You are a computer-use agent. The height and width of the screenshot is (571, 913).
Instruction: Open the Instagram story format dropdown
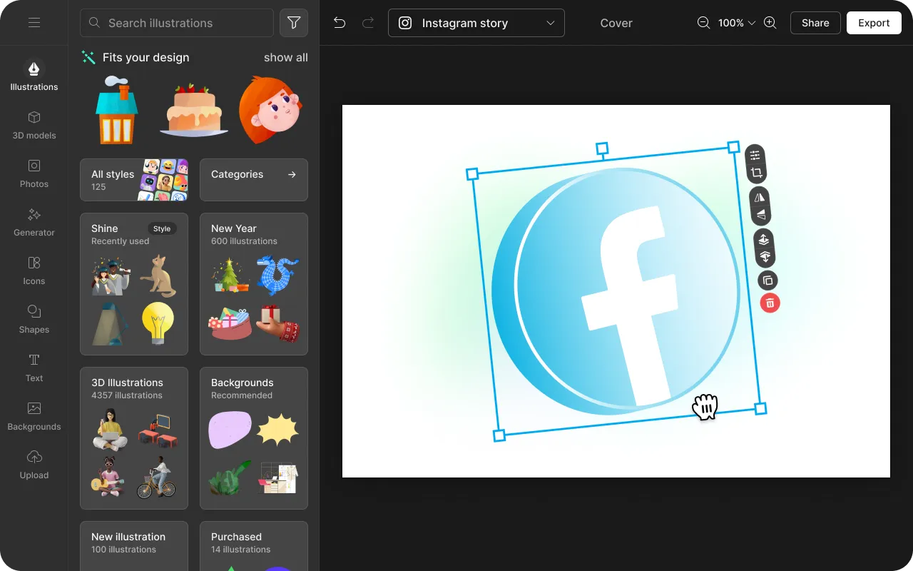coord(476,23)
